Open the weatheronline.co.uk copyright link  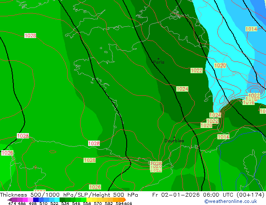231,201
